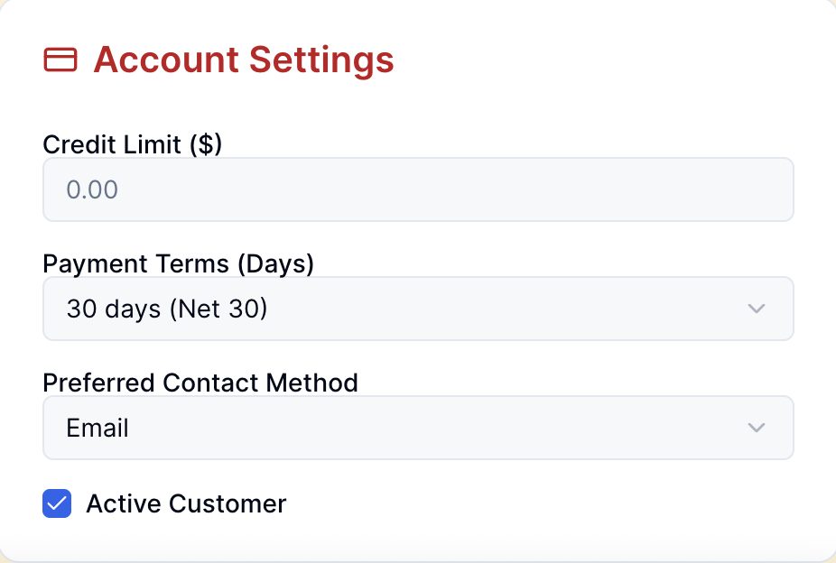Click the white checkmark inside the blue box
Image resolution: width=836 pixels, height=563 pixels.
pos(57,503)
